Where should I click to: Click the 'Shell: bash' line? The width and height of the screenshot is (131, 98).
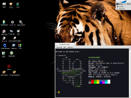point(97,69)
